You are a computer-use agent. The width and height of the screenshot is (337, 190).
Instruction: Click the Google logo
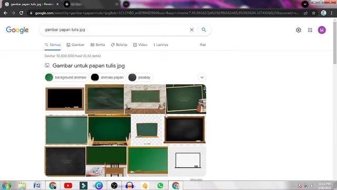17,30
